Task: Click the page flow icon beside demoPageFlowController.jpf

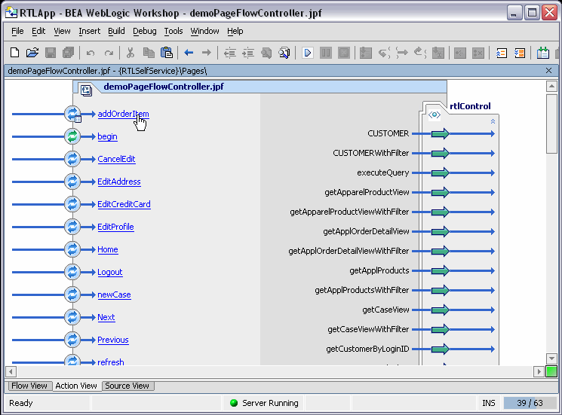Action: [x=86, y=90]
